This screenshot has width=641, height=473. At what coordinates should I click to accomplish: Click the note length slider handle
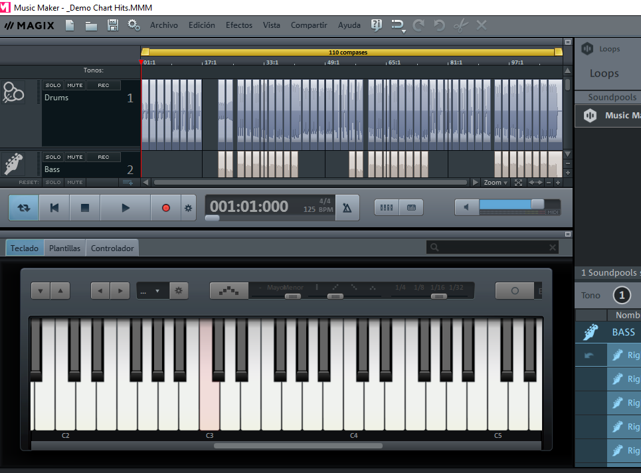pos(438,296)
